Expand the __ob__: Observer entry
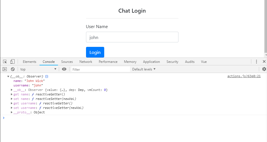 (11, 90)
